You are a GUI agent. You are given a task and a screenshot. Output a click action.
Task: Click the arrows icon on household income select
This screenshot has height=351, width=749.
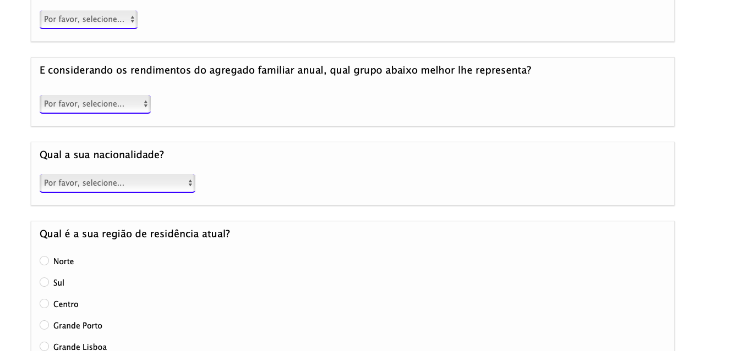146,104
